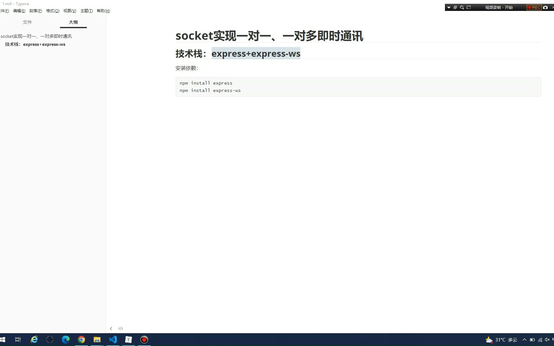
Task: Jump to outline item 技术栈：express+express-ws
Action: [x=35, y=44]
